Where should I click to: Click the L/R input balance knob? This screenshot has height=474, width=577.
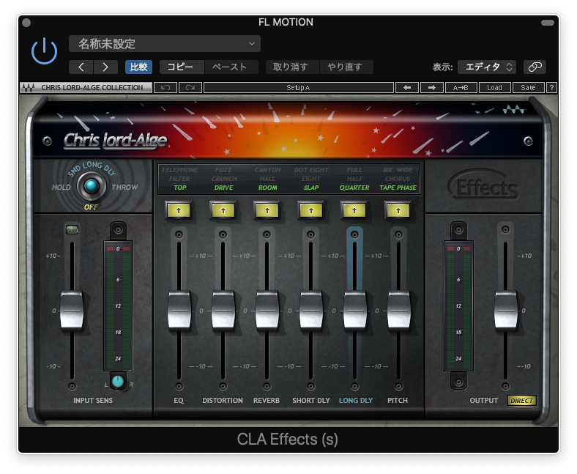(118, 382)
